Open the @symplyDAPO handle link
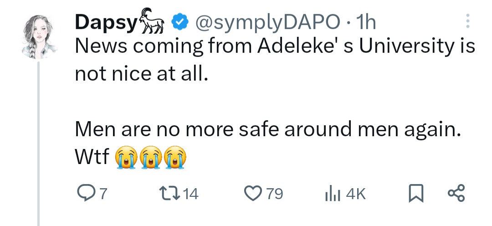The width and height of the screenshot is (492, 226). click(x=267, y=21)
